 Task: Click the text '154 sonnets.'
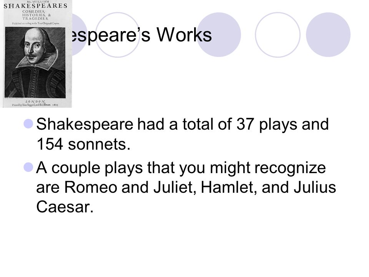83,144
